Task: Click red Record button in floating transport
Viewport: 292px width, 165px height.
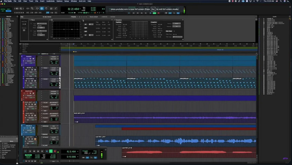Action: [55, 151]
